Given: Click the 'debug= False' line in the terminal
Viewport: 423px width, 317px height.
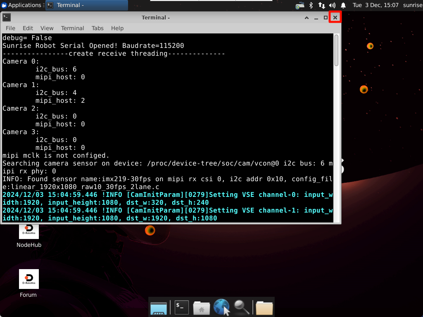Looking at the screenshot, I should 27,38.
